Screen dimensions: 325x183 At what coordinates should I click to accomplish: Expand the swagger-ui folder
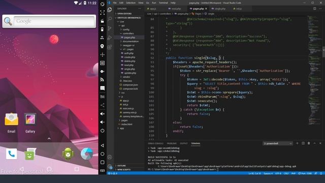[x=128, y=45]
